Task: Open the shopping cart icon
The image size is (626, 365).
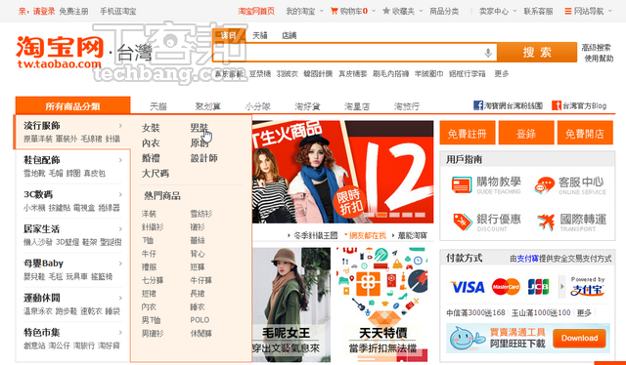Action: click(x=335, y=11)
